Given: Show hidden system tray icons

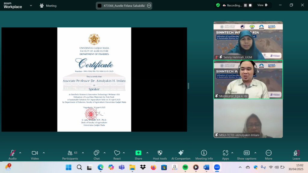Looking at the screenshot, I should (x=240, y=167).
